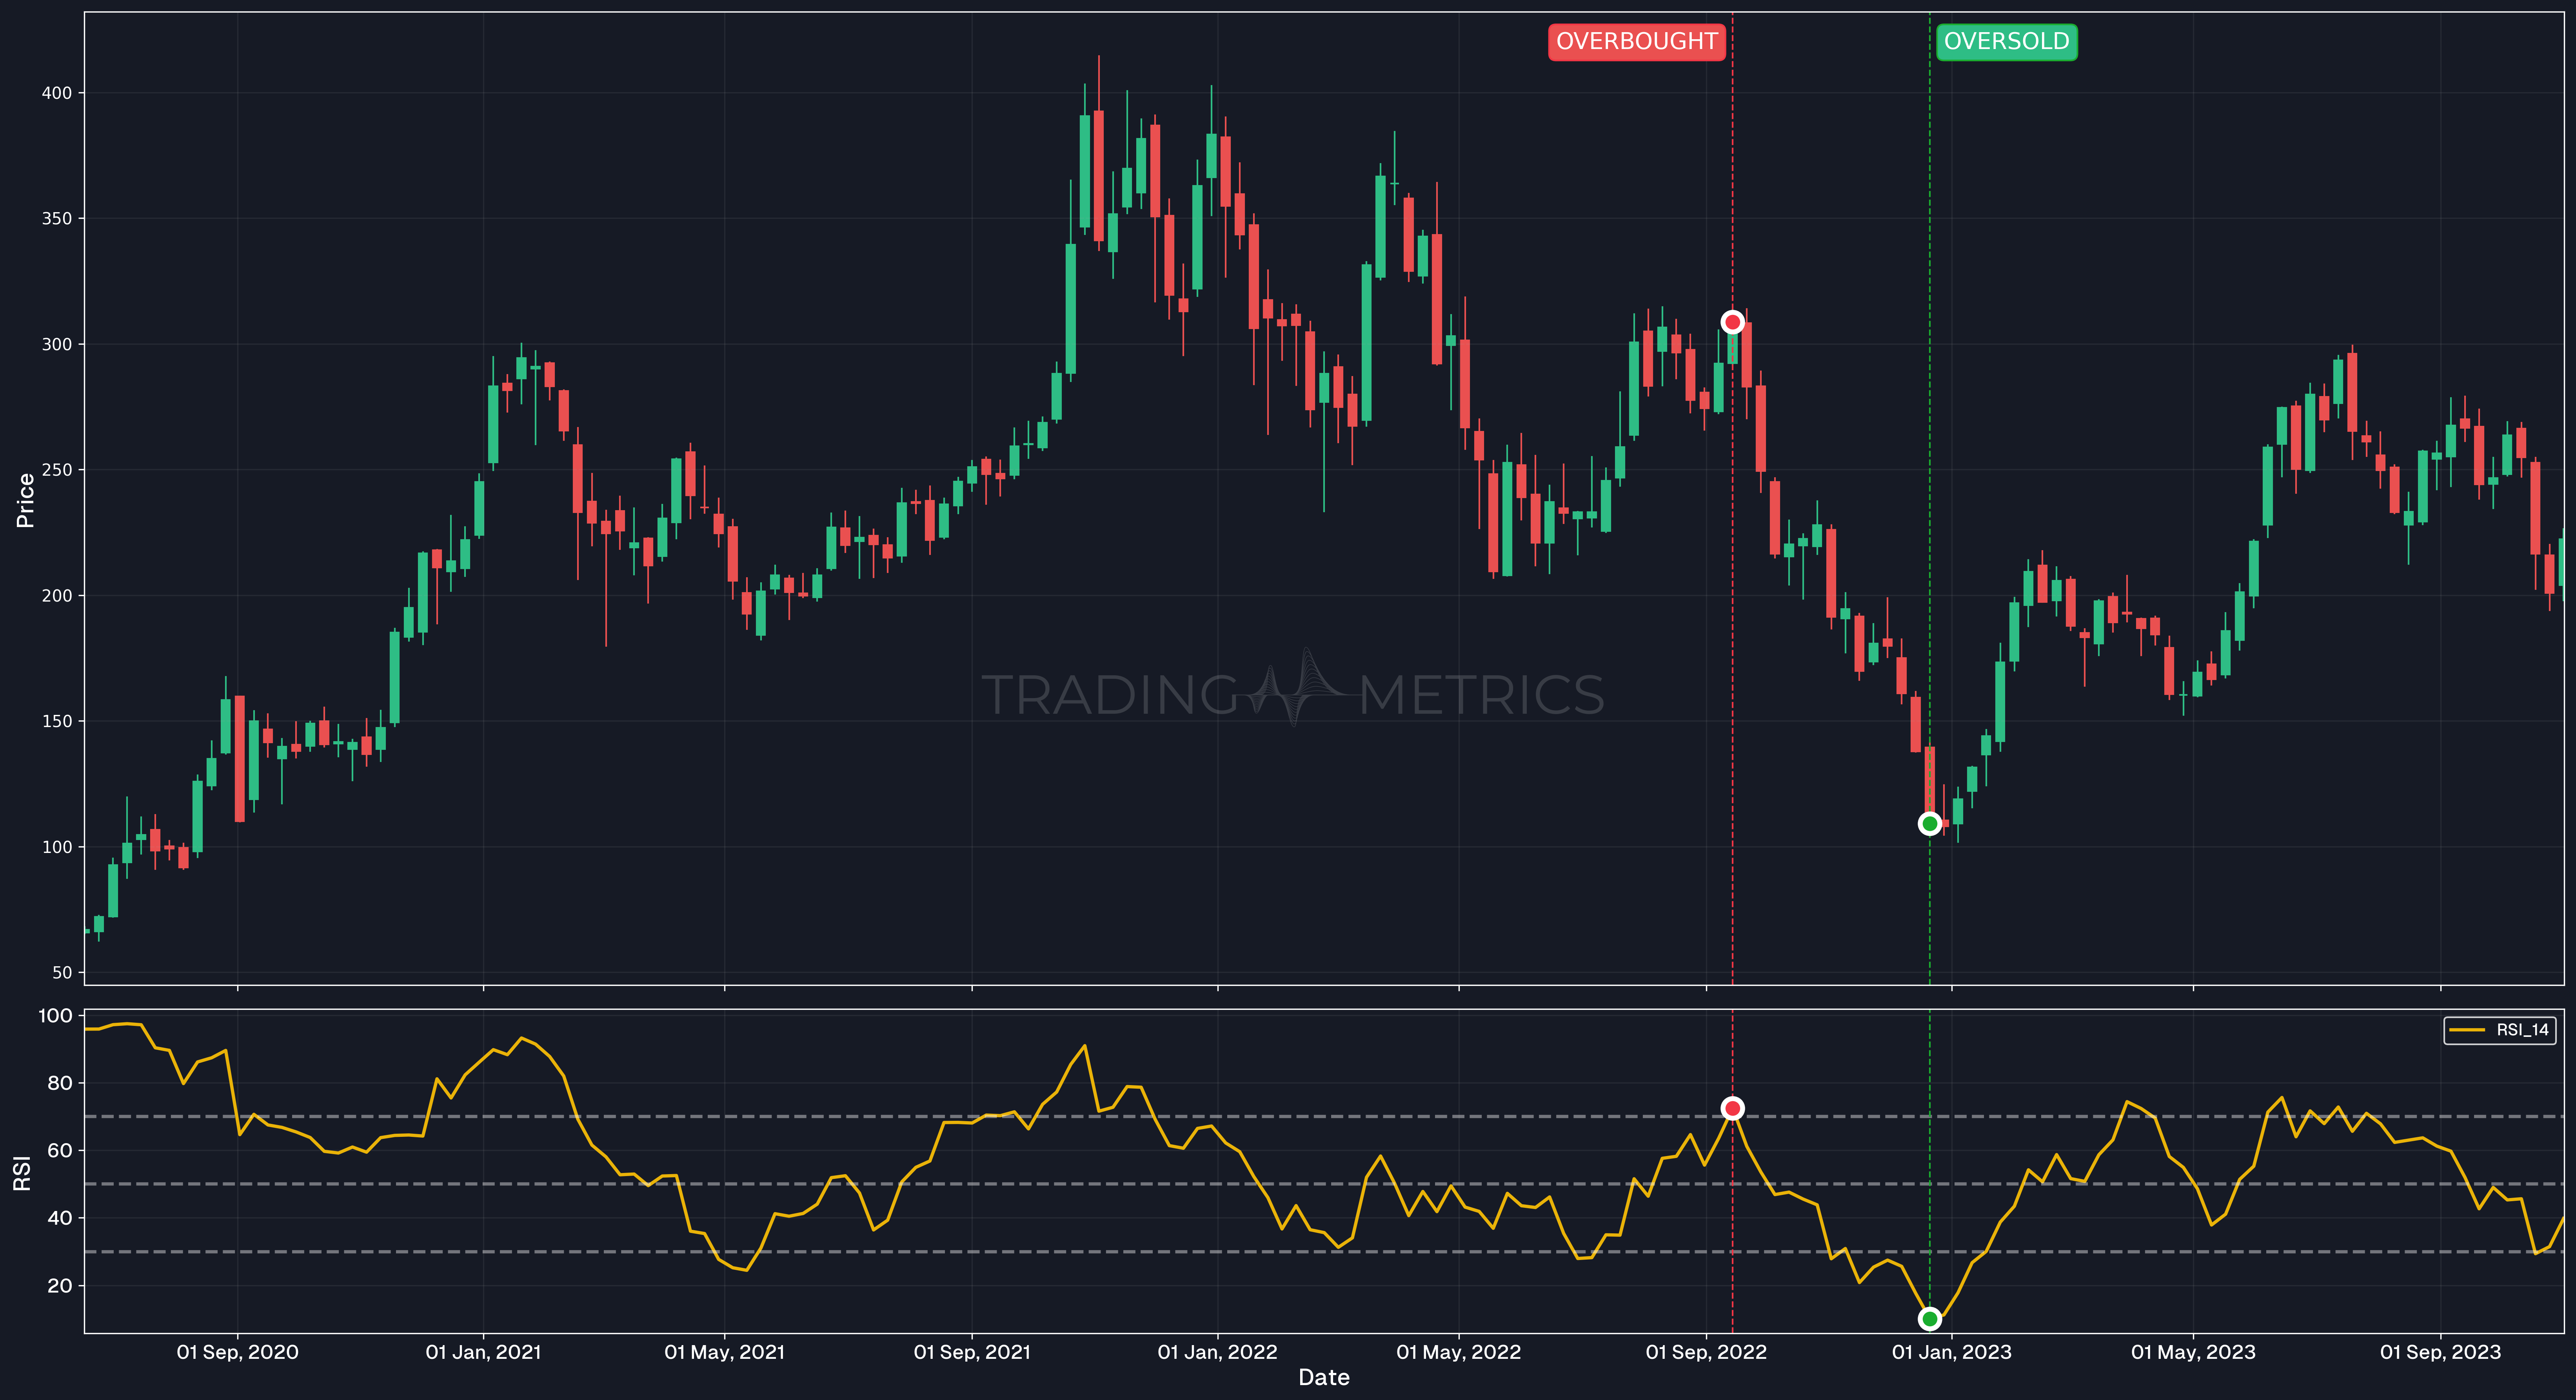Viewport: 2576px width, 1400px height.
Task: Click the '01 Sep, 2022' date label
Action: (1705, 1352)
